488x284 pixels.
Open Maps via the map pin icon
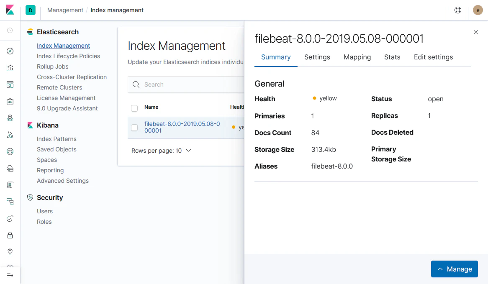(x=10, y=118)
